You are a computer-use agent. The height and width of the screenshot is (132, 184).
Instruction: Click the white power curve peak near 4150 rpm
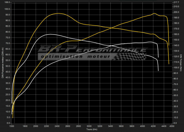click(x=150, y=42)
